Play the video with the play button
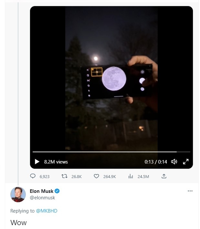The width and height of the screenshot is (200, 229). tap(37, 162)
